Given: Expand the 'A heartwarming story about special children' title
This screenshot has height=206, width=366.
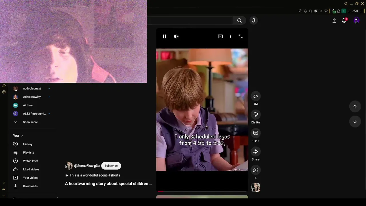Looking at the screenshot, I should coord(109,184).
